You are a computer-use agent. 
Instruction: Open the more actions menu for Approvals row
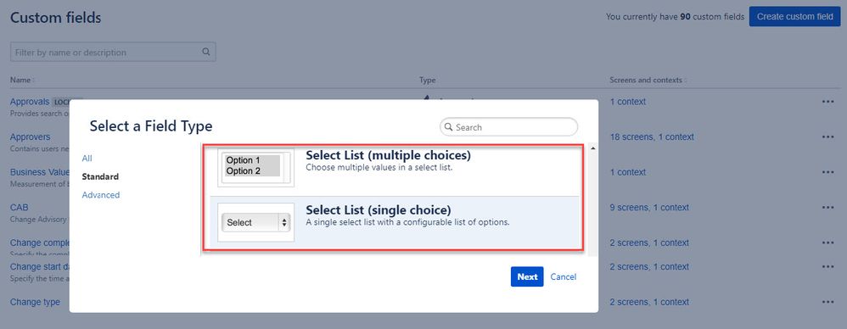(827, 102)
